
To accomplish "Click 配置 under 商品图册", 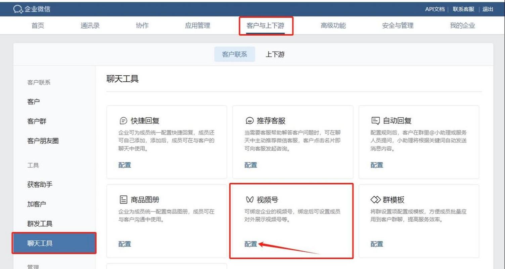I will pyautogui.click(x=125, y=244).
